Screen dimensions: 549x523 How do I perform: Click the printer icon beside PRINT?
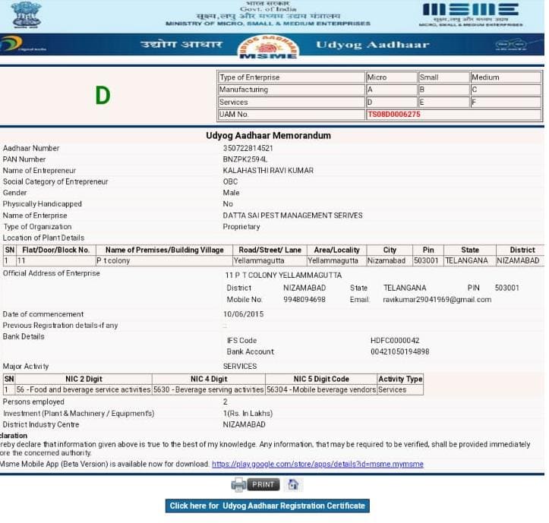point(238,484)
